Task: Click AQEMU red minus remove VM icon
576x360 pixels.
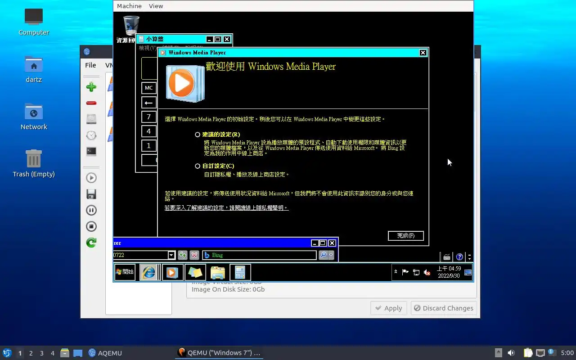Action: (91, 103)
